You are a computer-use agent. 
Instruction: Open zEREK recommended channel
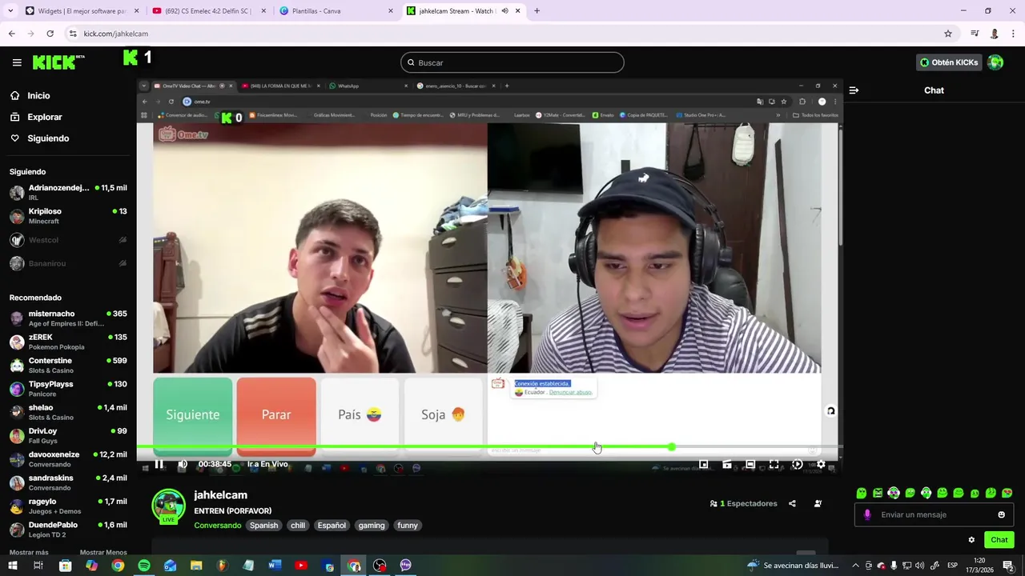tap(68, 342)
